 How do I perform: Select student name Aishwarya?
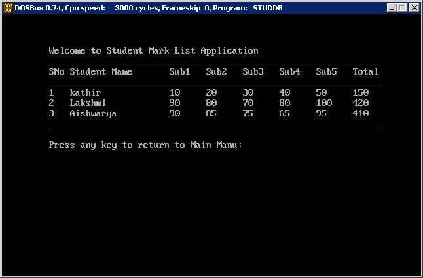tap(93, 114)
